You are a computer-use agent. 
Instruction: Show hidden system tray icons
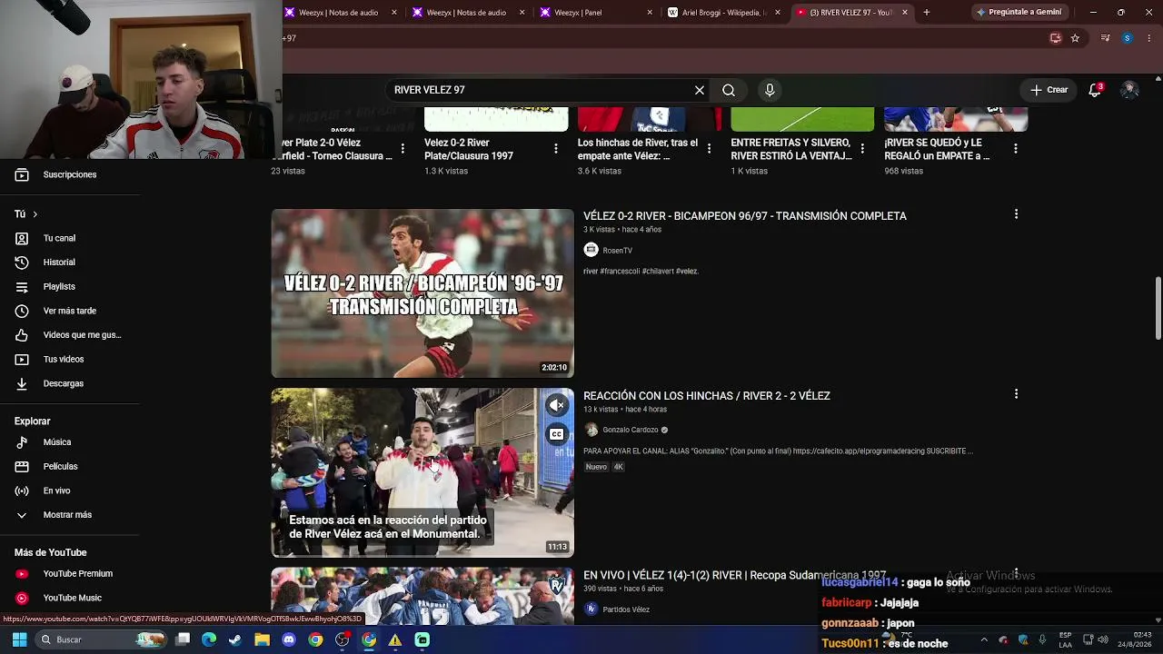coord(983,639)
